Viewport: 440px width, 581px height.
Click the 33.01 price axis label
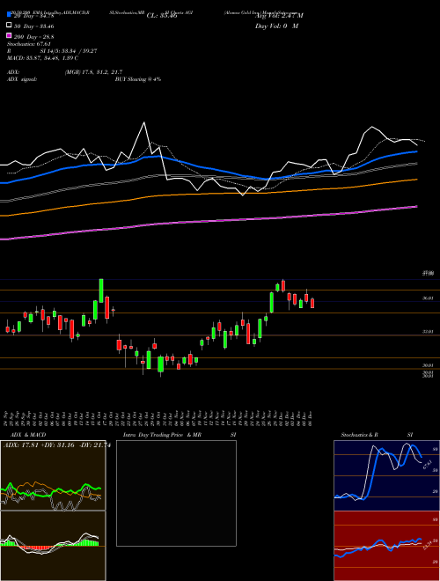pos(429,332)
